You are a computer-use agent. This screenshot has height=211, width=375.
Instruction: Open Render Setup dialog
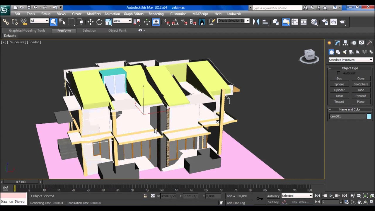click(x=325, y=22)
